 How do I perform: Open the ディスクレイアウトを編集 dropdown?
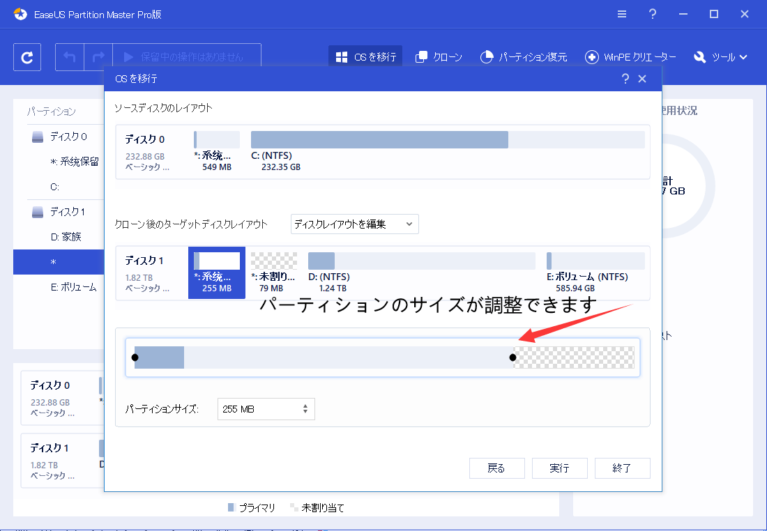click(355, 224)
